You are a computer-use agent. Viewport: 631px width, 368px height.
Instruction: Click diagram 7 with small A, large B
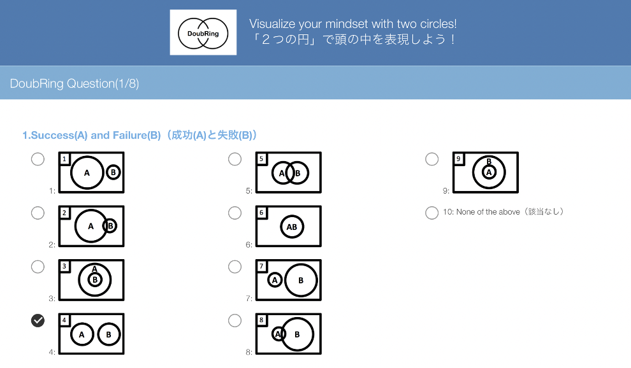pyautogui.click(x=289, y=280)
